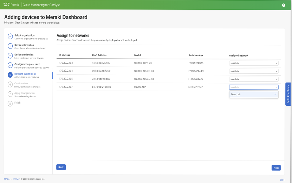Open the Logs link
This screenshot has height=183, width=292.
(282, 180)
